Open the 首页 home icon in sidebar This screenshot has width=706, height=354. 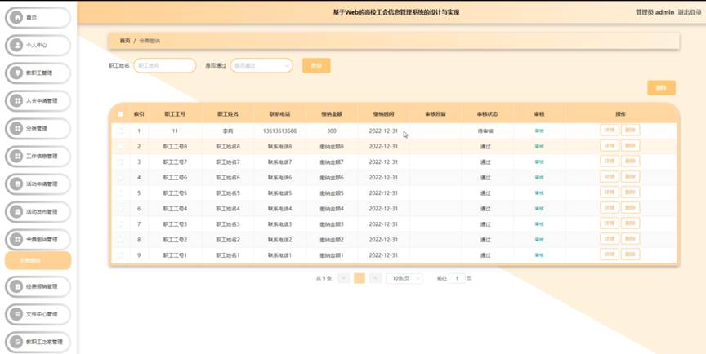coord(16,17)
